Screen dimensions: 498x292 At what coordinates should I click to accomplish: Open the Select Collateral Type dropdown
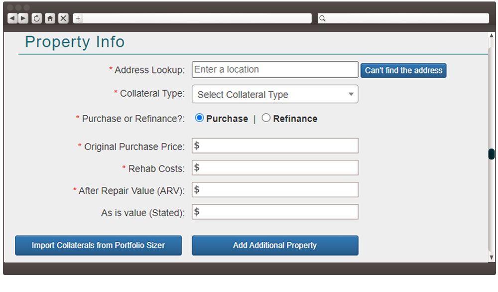[x=275, y=94]
